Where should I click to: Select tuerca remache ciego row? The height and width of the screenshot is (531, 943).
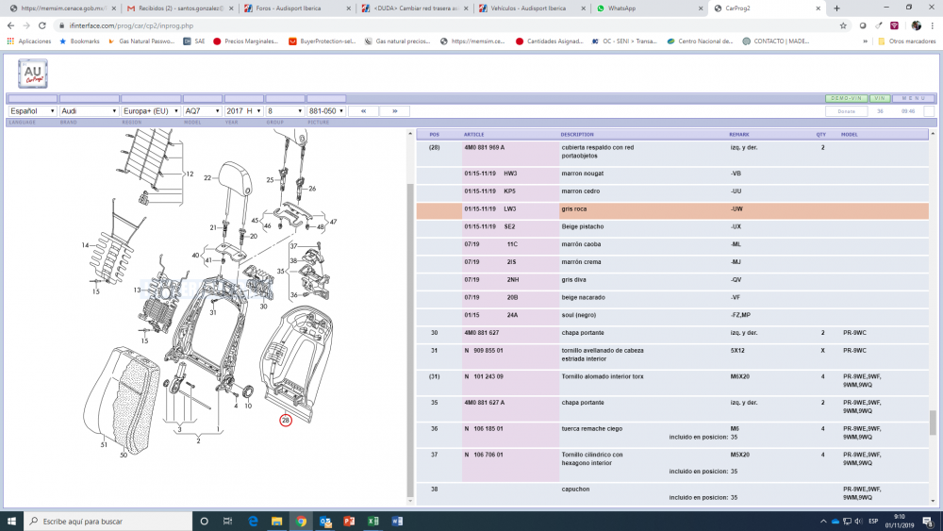click(672, 434)
